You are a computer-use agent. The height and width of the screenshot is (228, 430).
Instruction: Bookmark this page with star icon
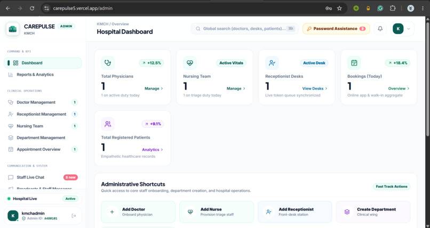click(339, 8)
